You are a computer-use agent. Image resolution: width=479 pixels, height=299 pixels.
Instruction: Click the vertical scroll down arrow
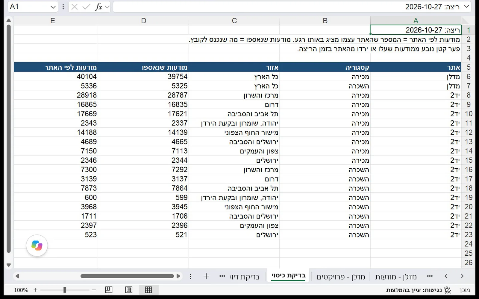click(8, 265)
